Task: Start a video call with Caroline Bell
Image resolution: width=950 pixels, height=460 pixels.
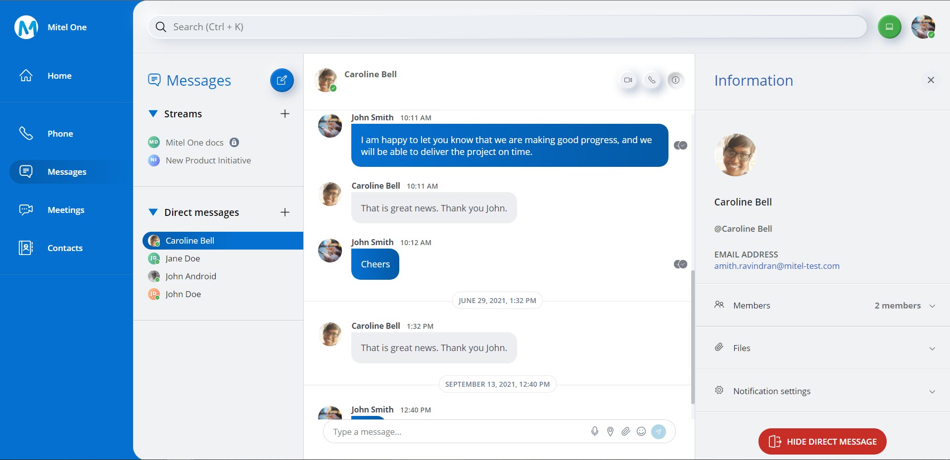Action: tap(628, 80)
